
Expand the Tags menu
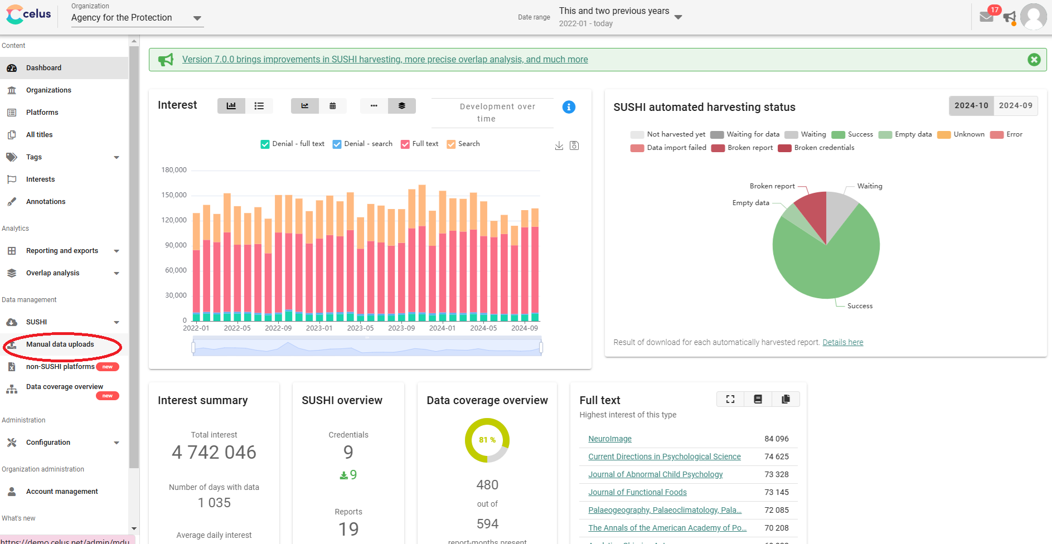[64, 157]
